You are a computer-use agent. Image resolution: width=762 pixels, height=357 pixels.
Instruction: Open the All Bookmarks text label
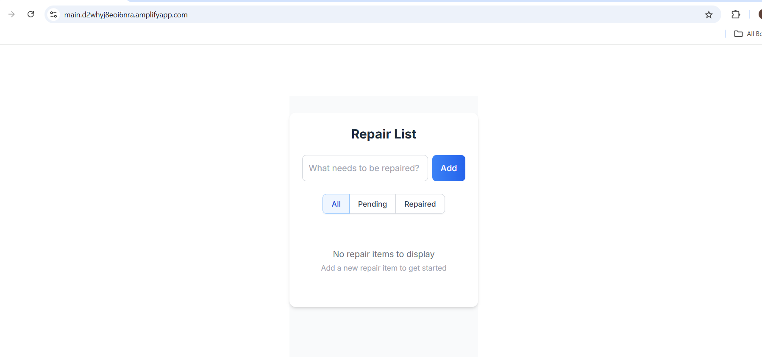click(754, 34)
